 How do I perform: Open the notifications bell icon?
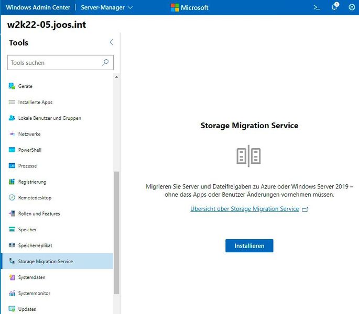(335, 6)
